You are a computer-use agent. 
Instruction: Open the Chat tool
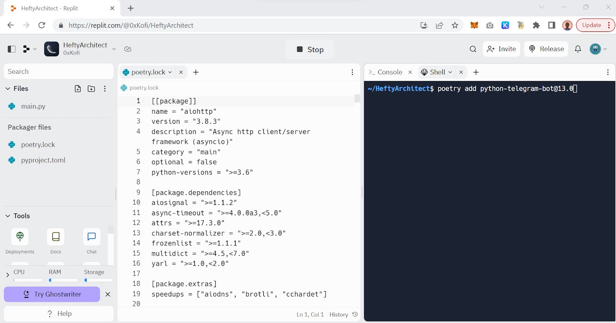(x=92, y=237)
